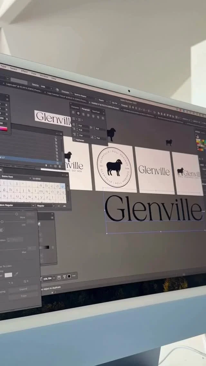Viewport: 206px width, 366px height.
Task: Click the 226.794 font size field in the task bar
Action: [47, 279]
